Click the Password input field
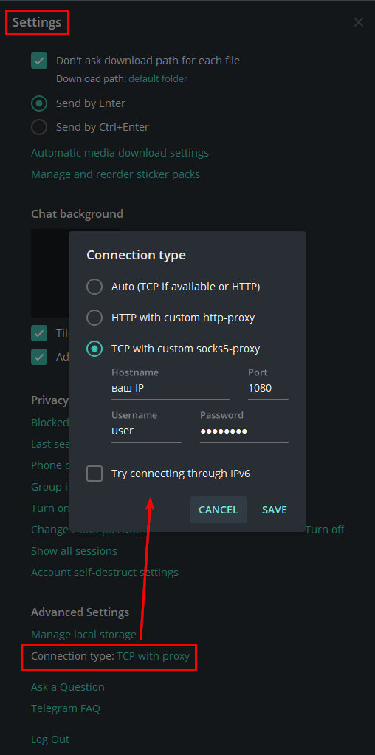Viewport: 375px width, 755px height. [x=244, y=431]
